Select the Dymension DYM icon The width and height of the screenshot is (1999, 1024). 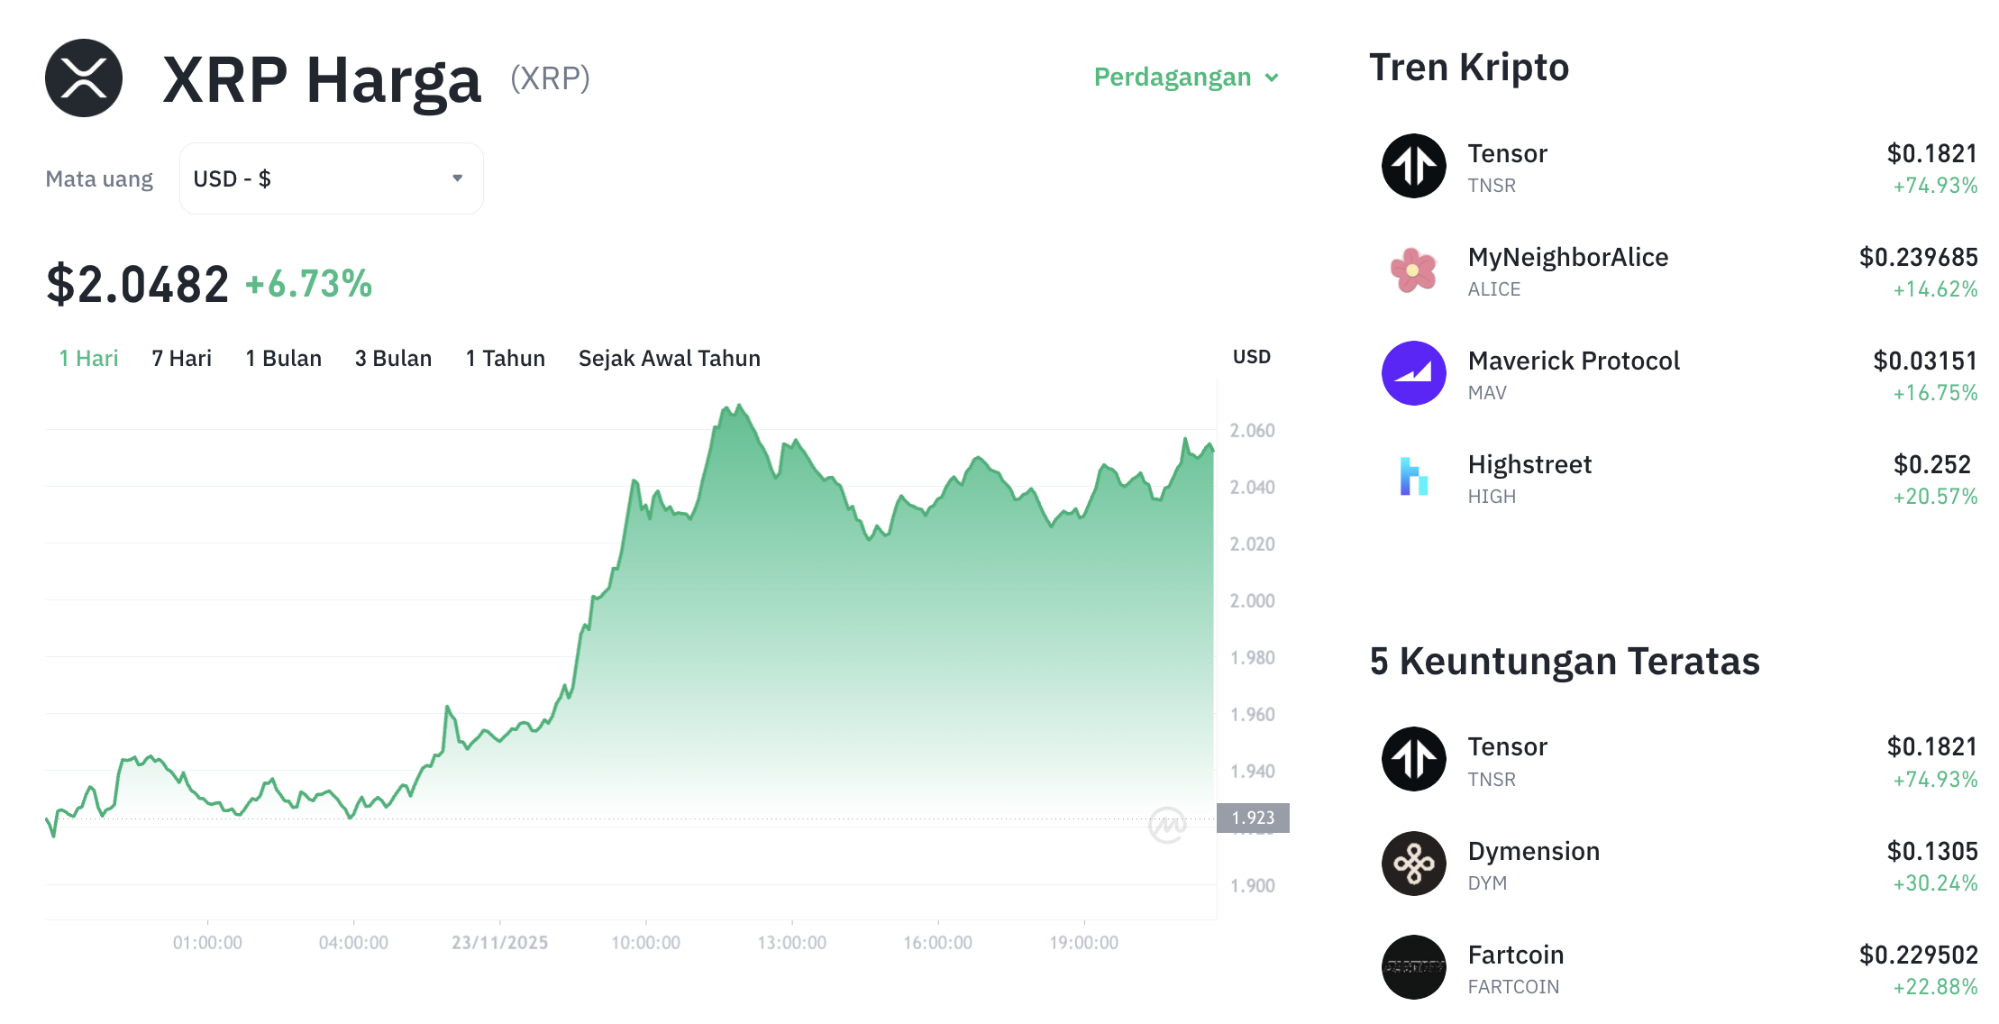[x=1413, y=864]
